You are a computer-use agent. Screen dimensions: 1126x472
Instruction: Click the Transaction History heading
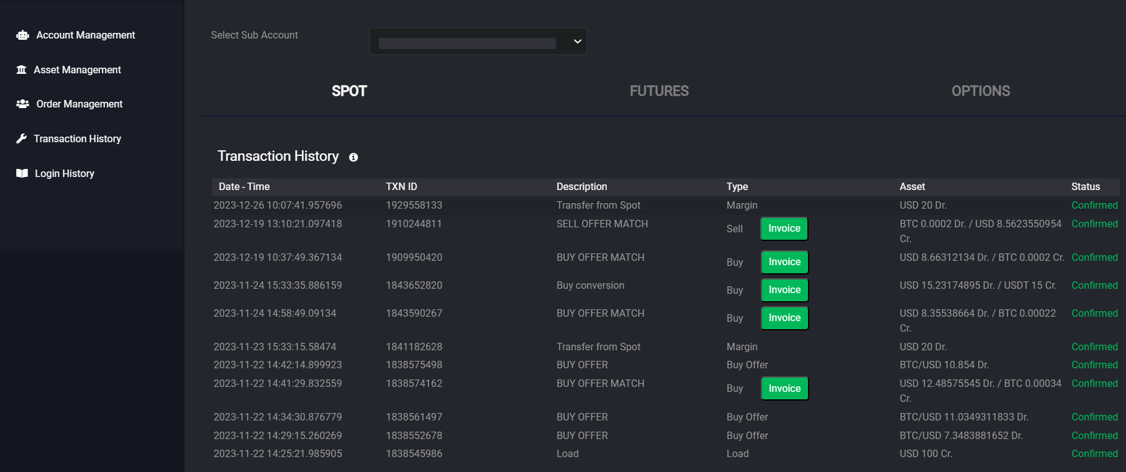pyautogui.click(x=278, y=156)
